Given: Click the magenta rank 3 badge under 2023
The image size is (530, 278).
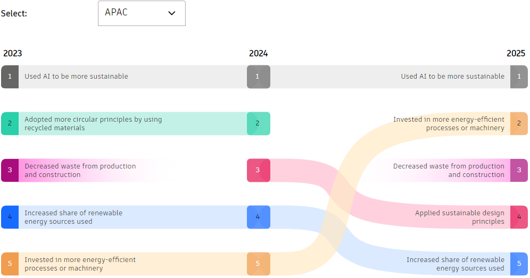Looking at the screenshot, I should pos(10,170).
